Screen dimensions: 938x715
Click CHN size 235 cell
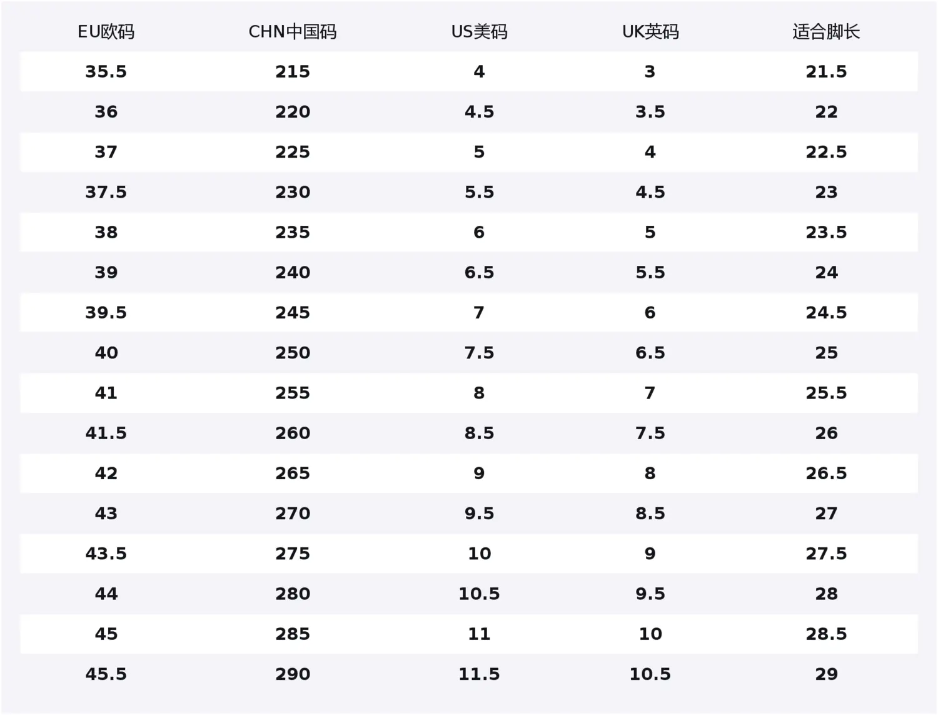[x=292, y=233]
